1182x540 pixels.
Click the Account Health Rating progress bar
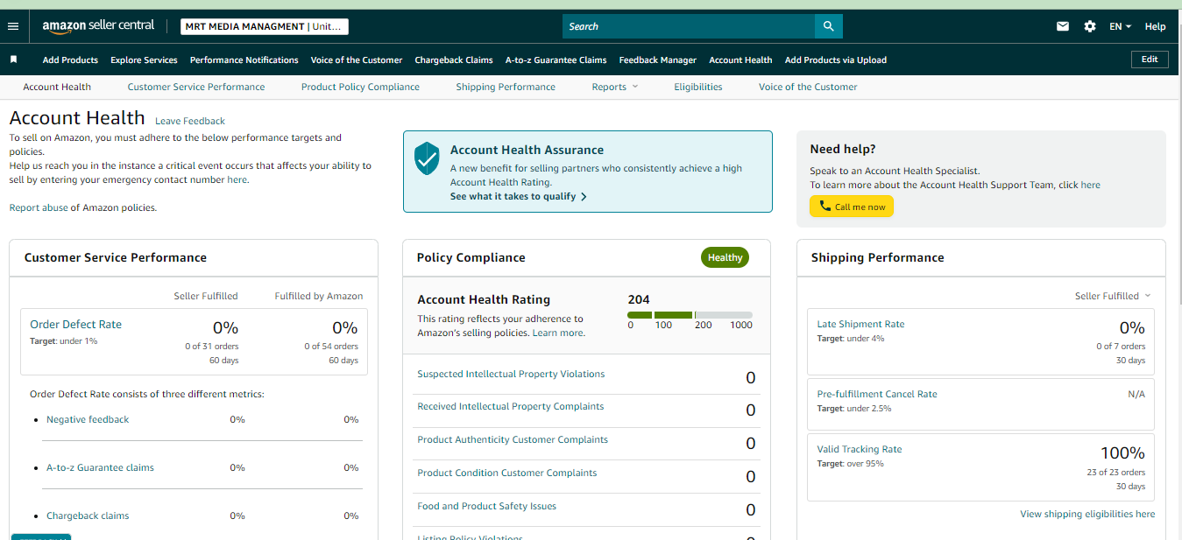tap(690, 315)
